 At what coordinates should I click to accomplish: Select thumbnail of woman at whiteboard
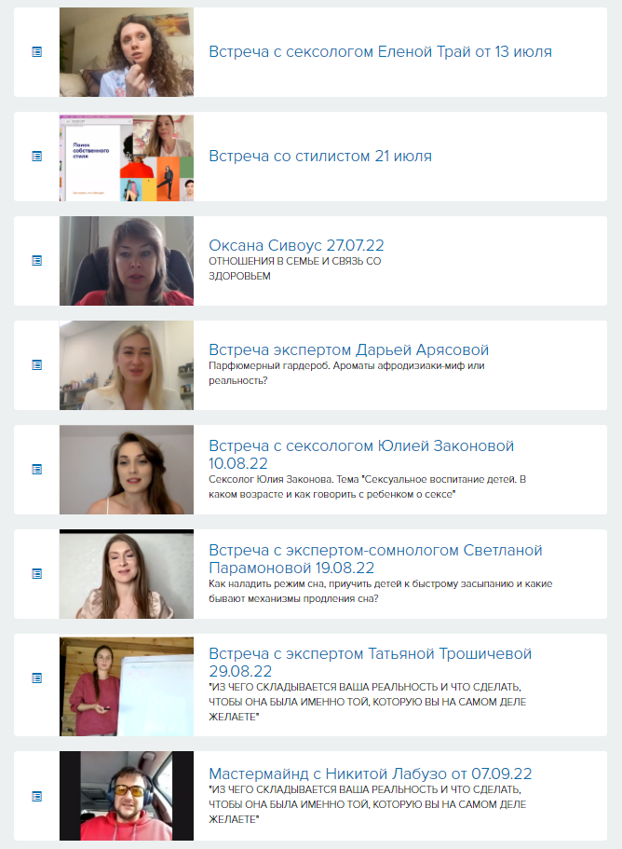[127, 687]
